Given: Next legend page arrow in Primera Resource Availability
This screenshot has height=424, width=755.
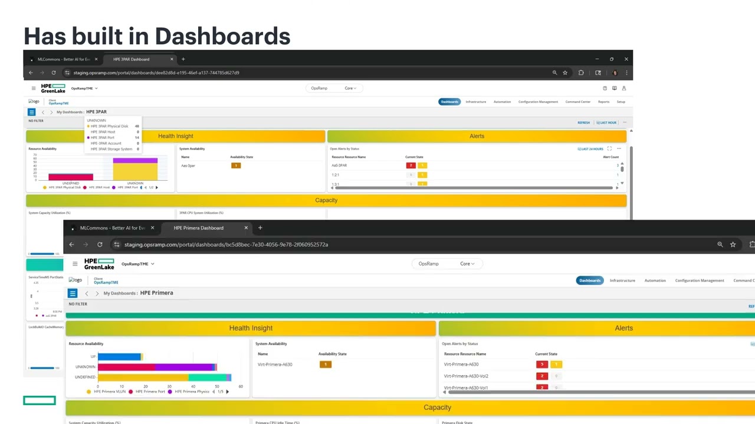Looking at the screenshot, I should [228, 392].
